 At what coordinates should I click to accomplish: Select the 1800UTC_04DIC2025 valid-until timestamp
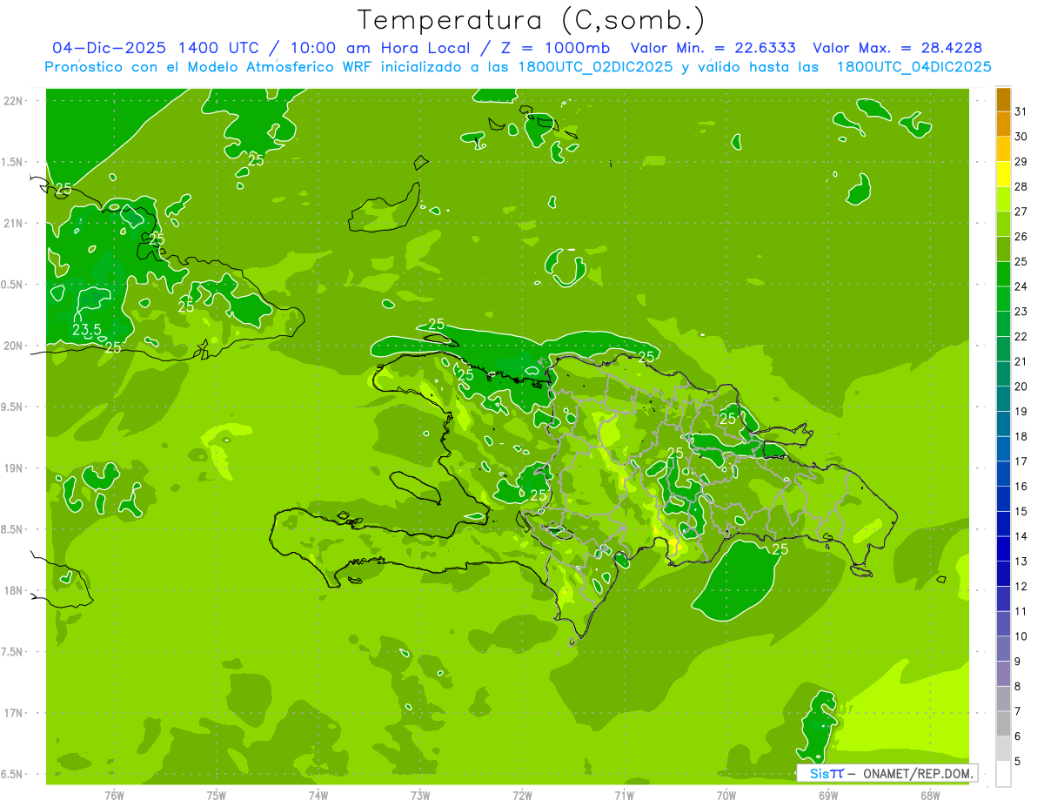913,67
